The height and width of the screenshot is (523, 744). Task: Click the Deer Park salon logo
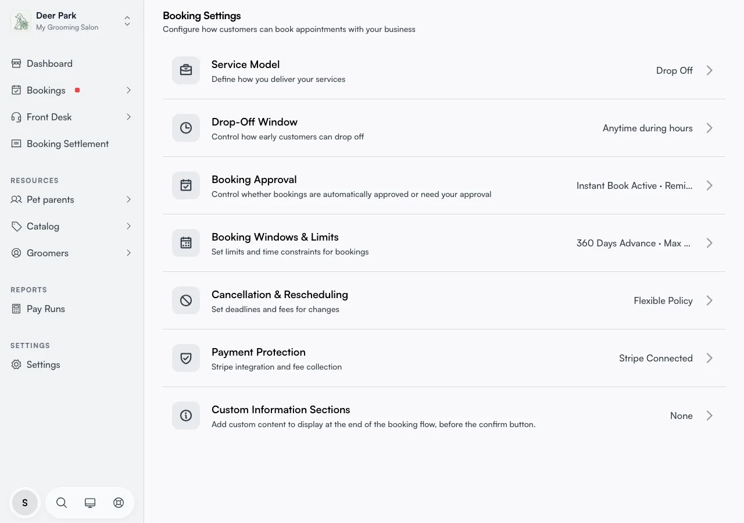pyautogui.click(x=22, y=22)
